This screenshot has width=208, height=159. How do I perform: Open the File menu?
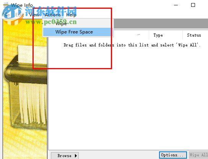pos(6,15)
